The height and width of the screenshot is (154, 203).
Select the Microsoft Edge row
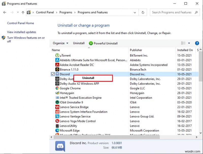[x=124, y=130]
